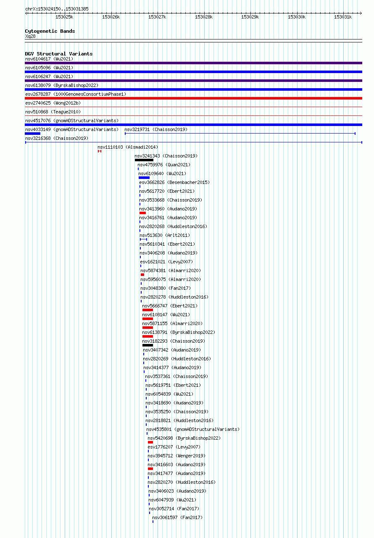This screenshot has width=374, height=538.
Task: Open variant nsv4033149 (gnomADStructuralVariants)
Action: (x=72, y=129)
